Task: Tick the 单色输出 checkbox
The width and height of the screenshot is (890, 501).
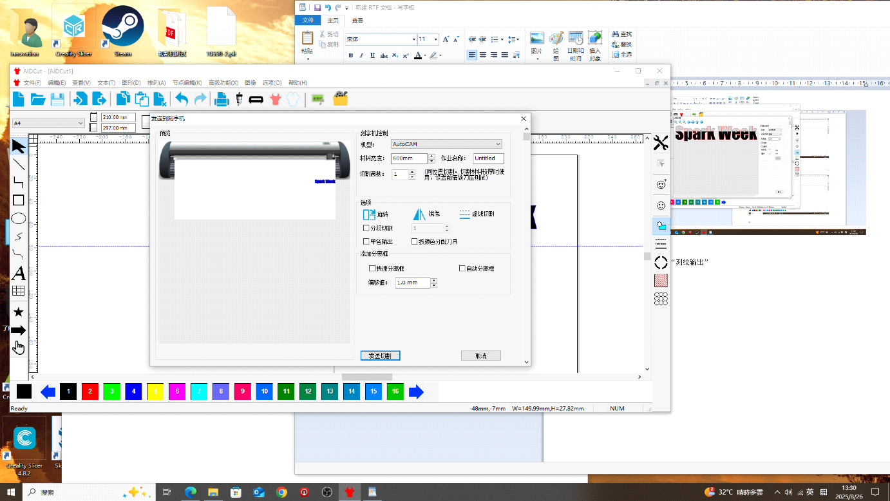Action: click(366, 241)
